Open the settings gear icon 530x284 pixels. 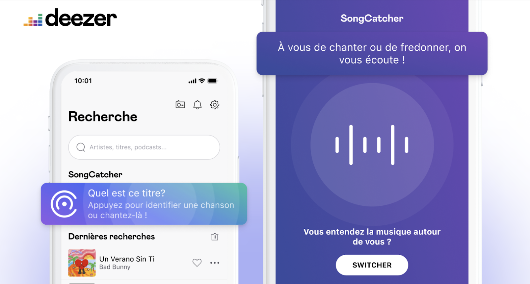click(215, 105)
